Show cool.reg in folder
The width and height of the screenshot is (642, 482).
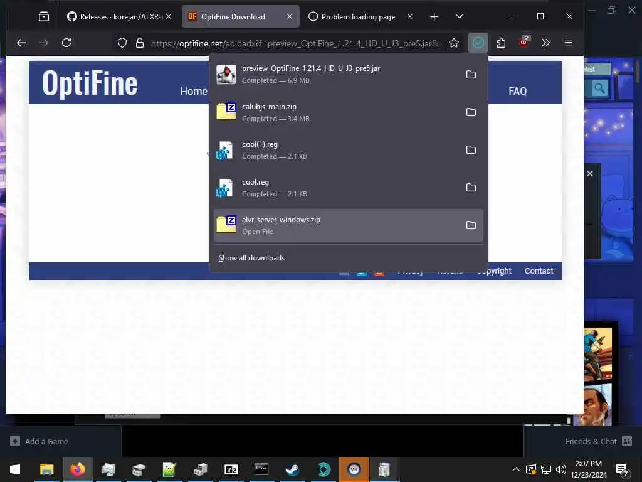[471, 187]
